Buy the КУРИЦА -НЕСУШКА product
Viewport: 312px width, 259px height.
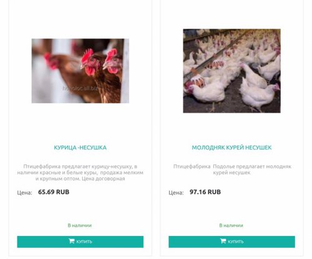coord(80,242)
